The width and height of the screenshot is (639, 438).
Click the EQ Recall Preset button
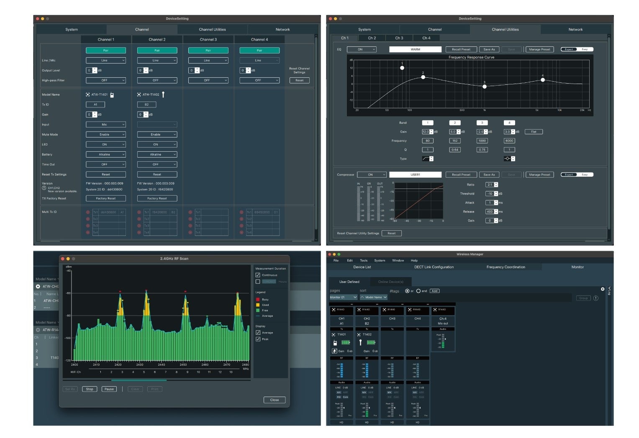click(x=461, y=49)
